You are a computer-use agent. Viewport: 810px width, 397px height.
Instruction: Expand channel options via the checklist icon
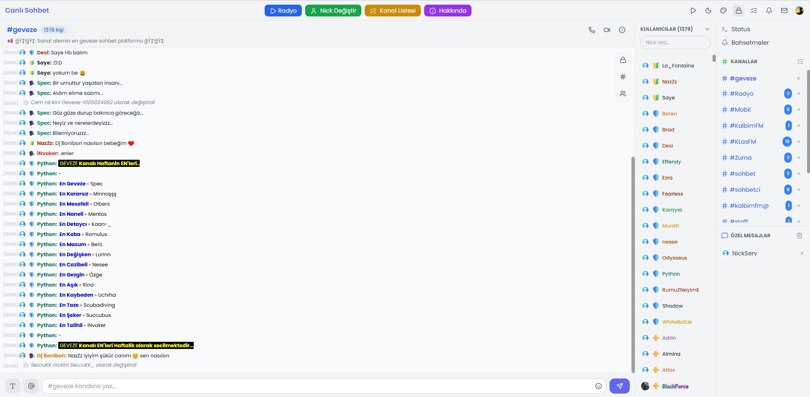click(801, 62)
